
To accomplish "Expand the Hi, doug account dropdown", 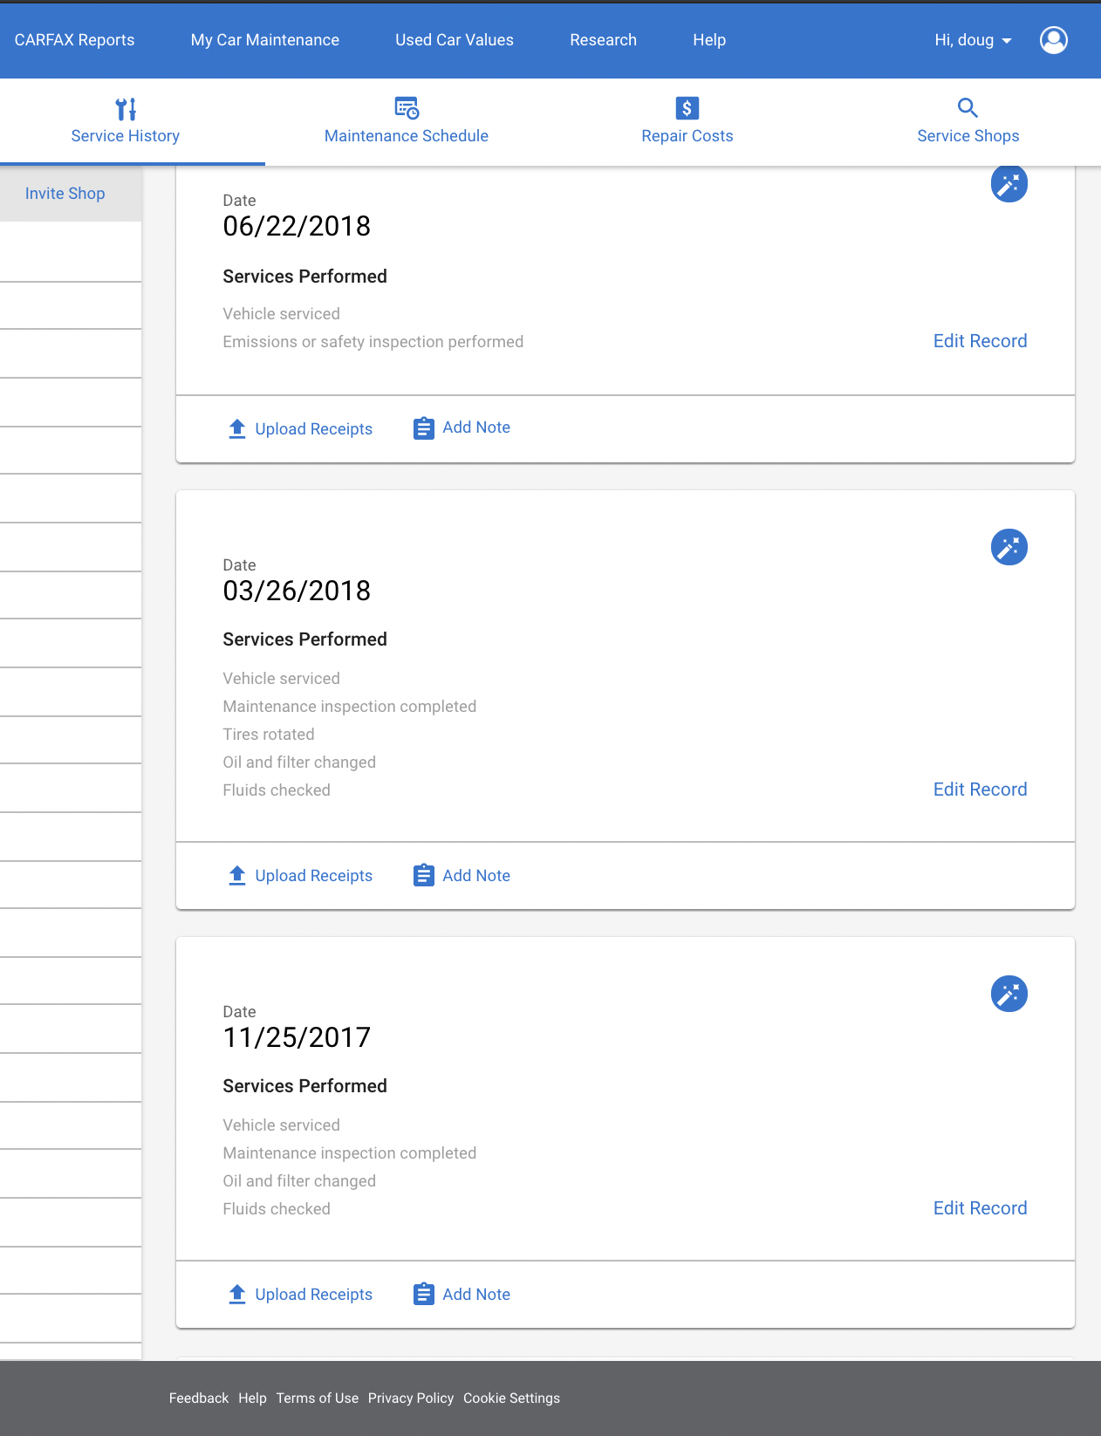I will [973, 40].
